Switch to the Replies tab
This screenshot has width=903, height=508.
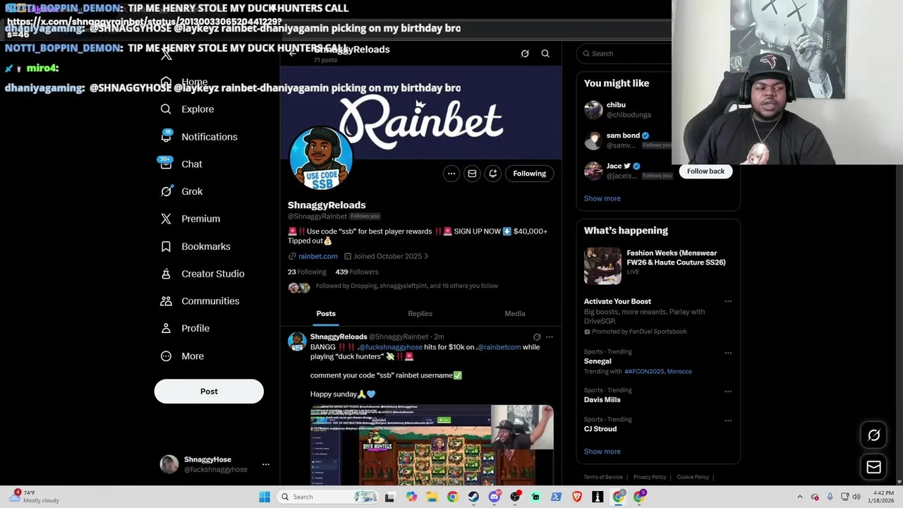420,314
